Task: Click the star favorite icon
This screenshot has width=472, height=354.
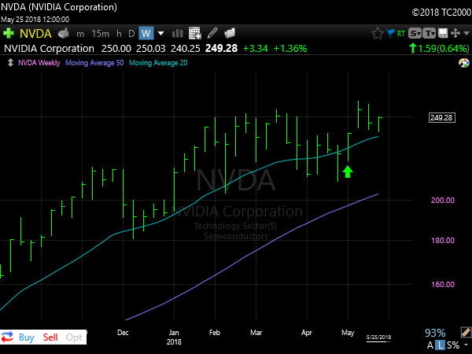Action: [377, 33]
